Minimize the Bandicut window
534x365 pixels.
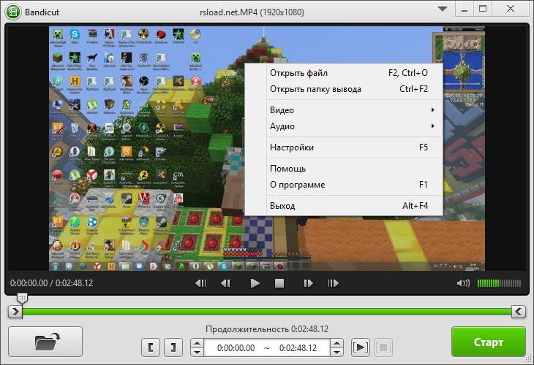pyautogui.click(x=464, y=9)
